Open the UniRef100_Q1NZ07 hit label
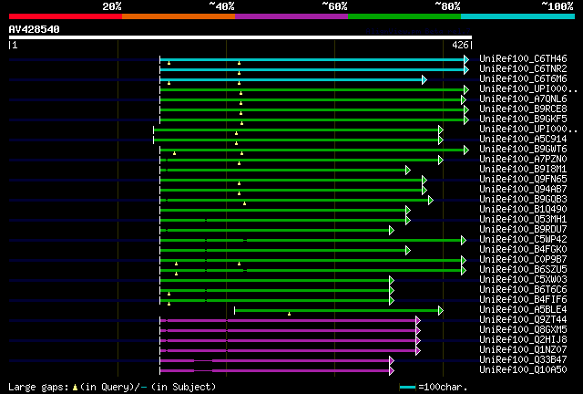Image resolution: width=583 pixels, height=394 pixels. coord(523,350)
